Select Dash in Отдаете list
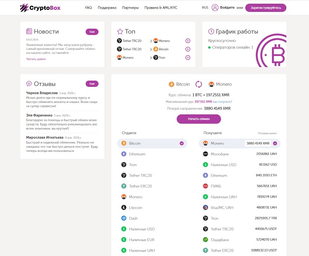Image resolution: width=309 pixels, height=256 pixels. point(152,218)
